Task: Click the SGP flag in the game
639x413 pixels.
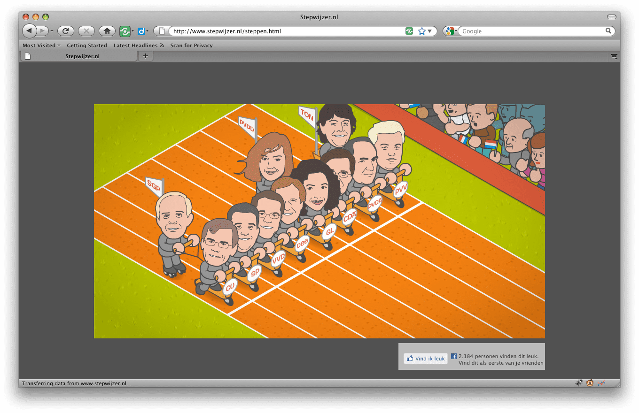Action: [154, 186]
